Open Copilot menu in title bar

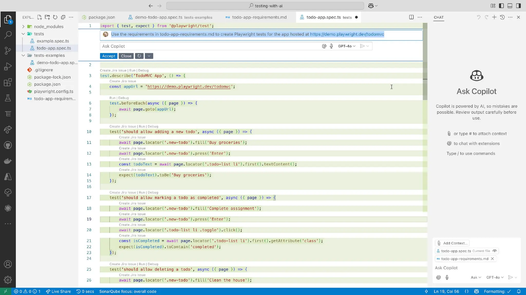[x=373, y=6]
